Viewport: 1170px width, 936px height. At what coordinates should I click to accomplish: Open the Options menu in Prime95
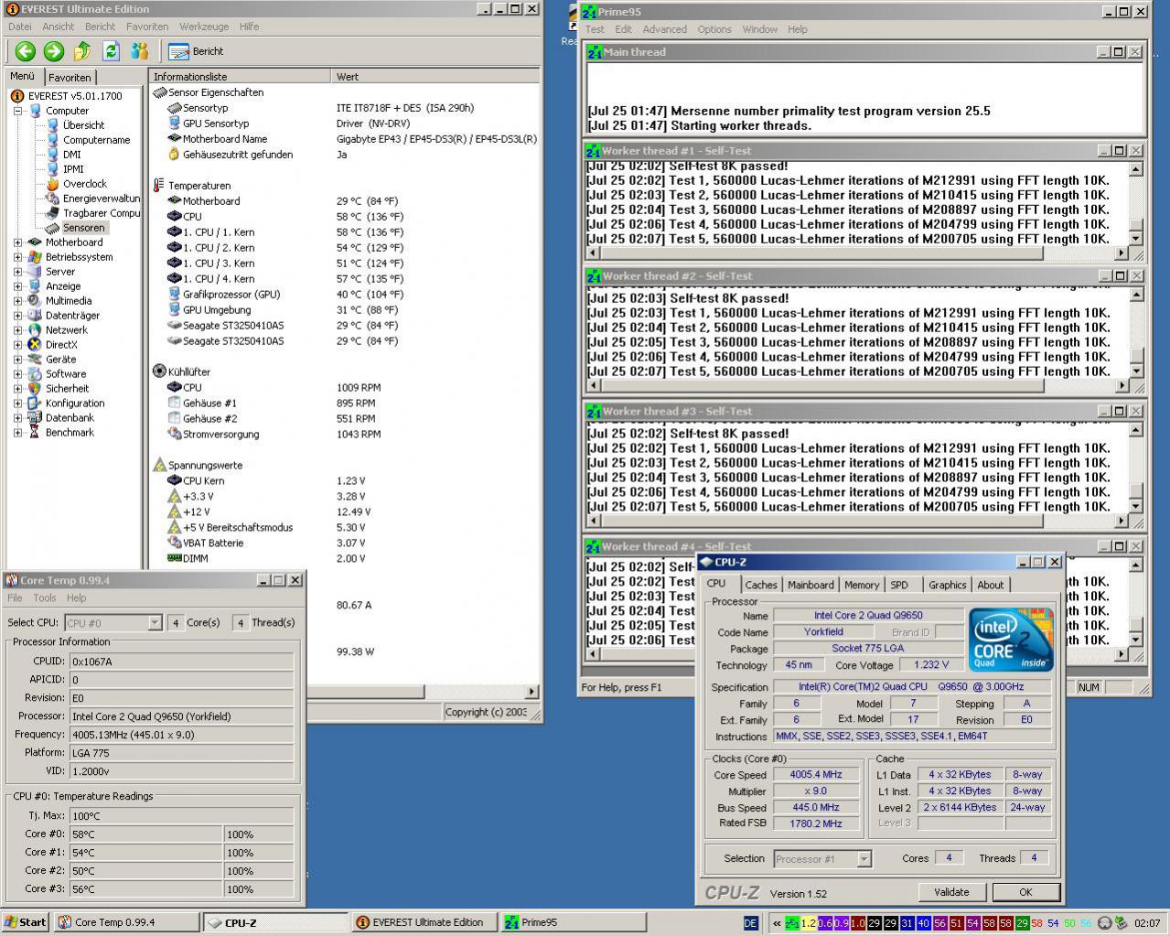click(x=714, y=29)
